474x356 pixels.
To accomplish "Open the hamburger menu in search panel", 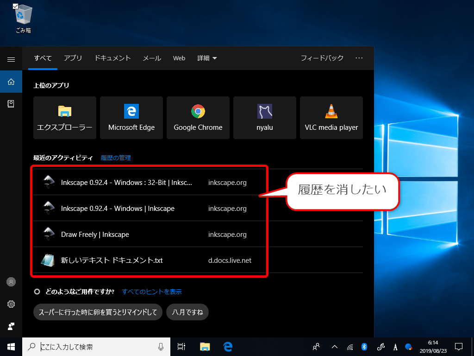I will [11, 58].
